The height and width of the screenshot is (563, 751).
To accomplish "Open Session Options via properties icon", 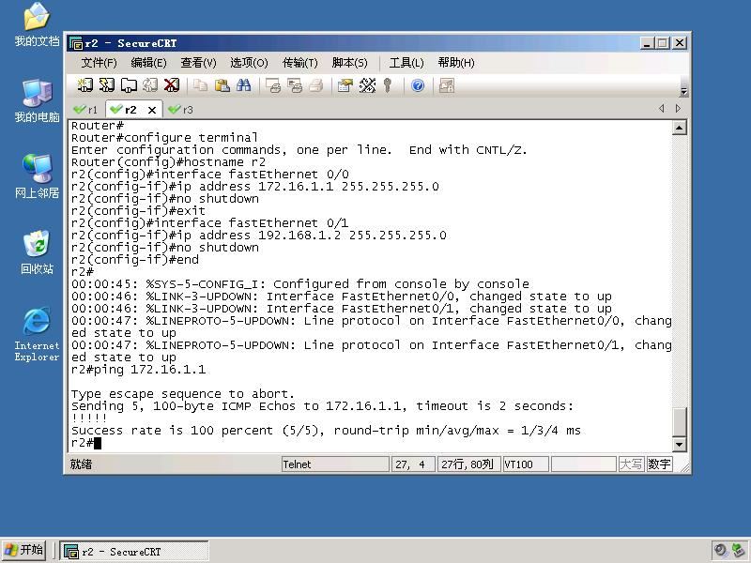I will pyautogui.click(x=345, y=85).
